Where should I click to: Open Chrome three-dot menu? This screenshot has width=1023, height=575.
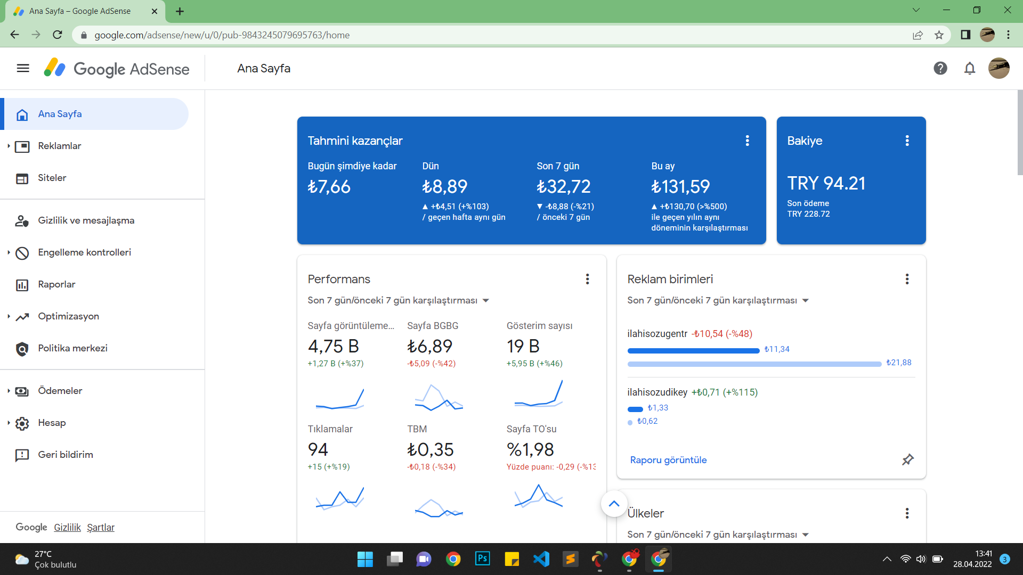click(x=1008, y=35)
